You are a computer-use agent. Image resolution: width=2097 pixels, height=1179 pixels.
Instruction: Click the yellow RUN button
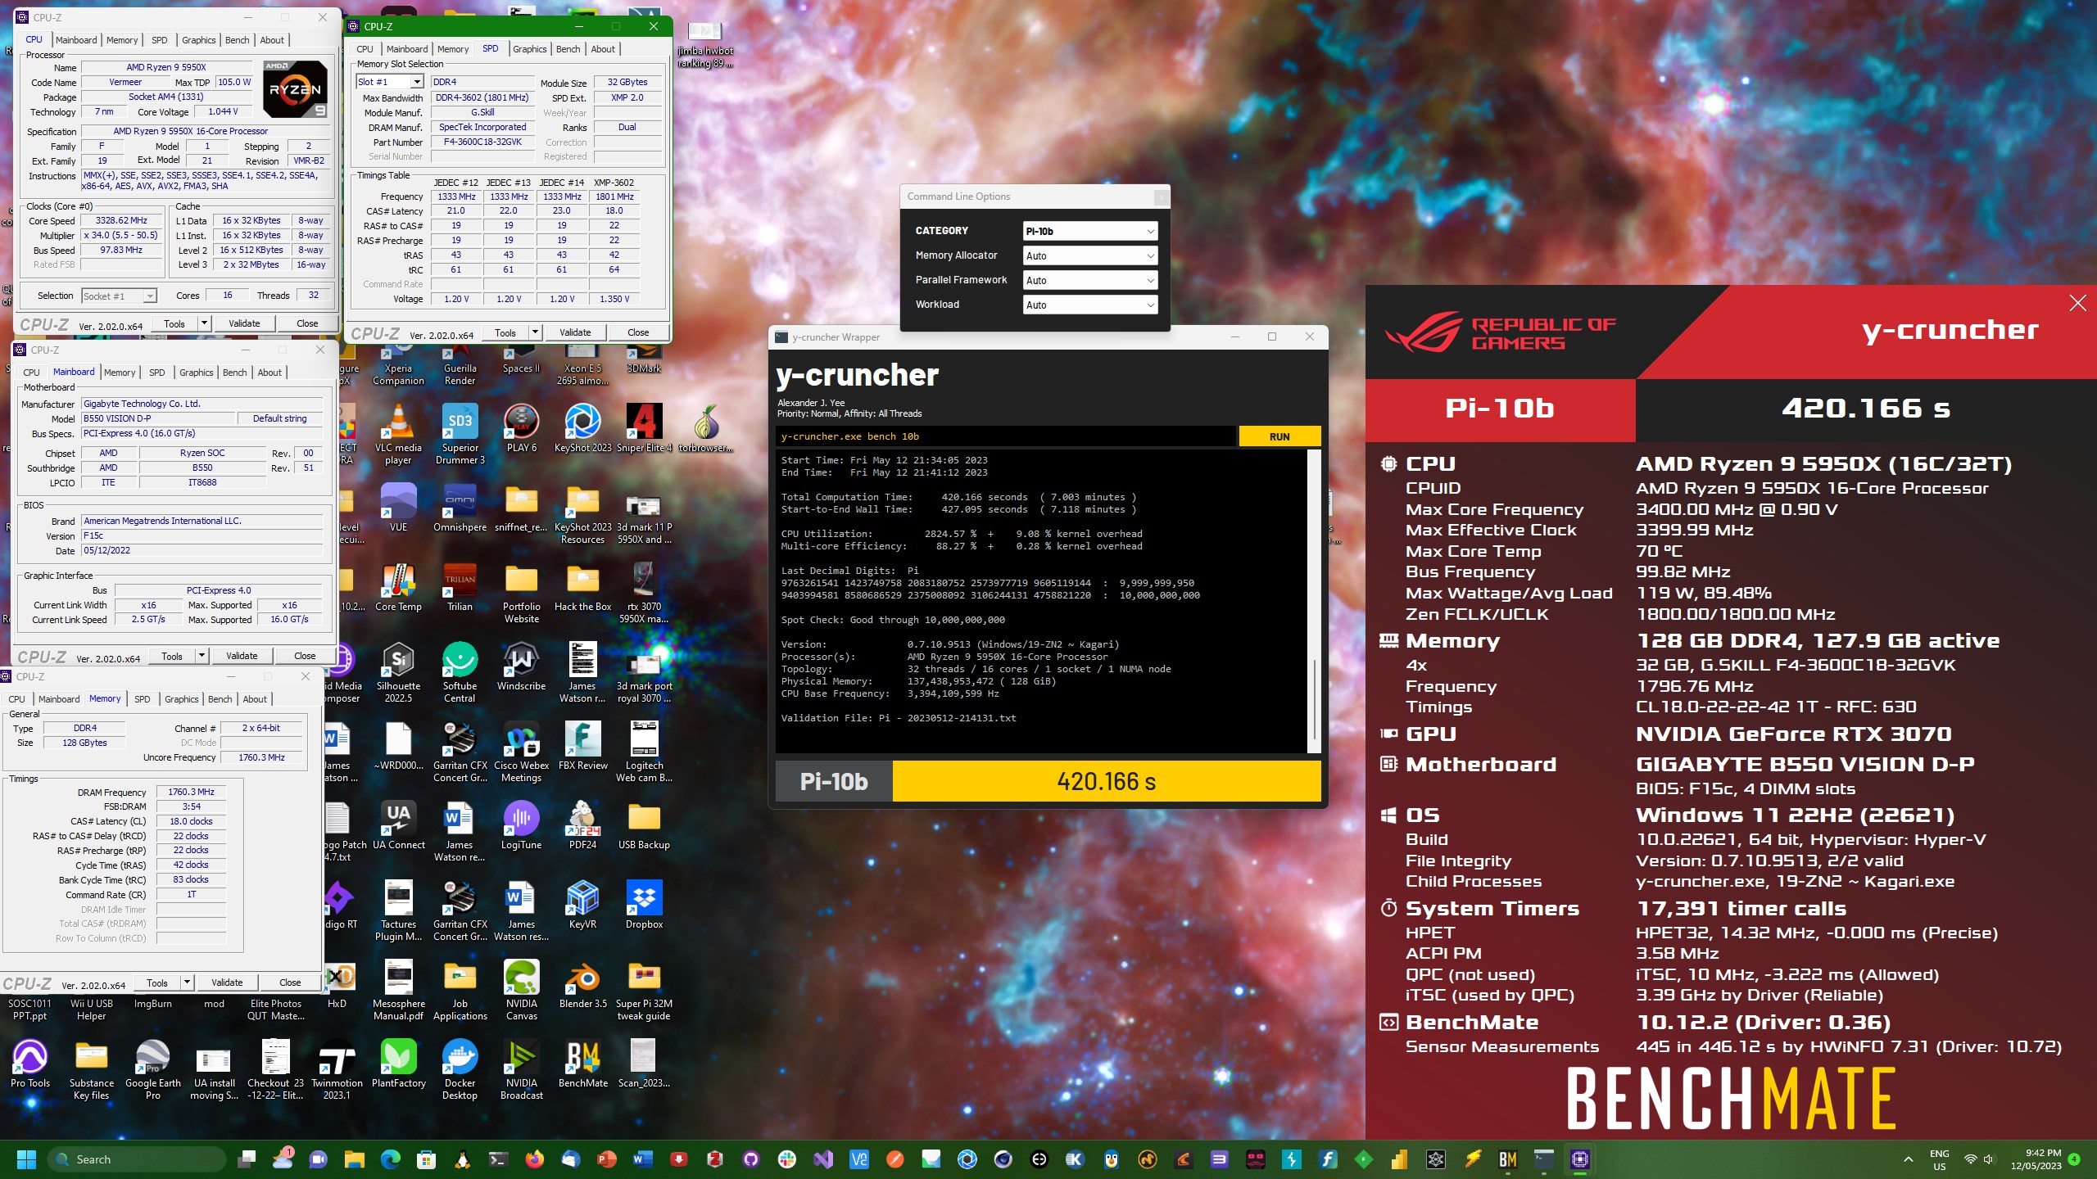tap(1279, 436)
